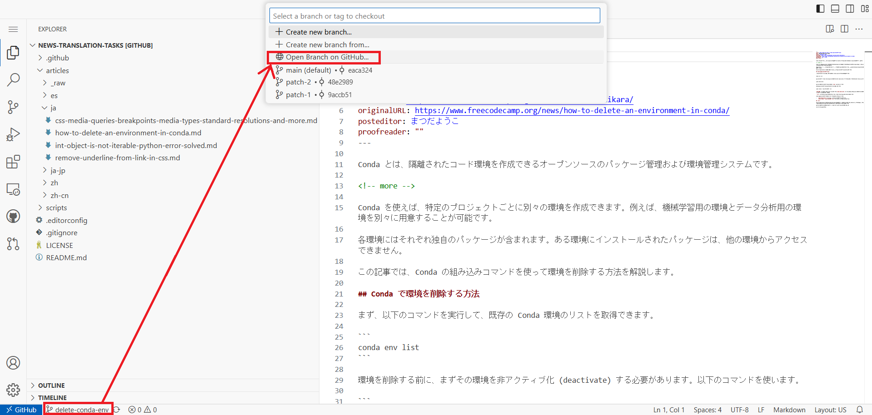The height and width of the screenshot is (415, 872).
Task: Click the conda env list code line
Action: (x=389, y=347)
